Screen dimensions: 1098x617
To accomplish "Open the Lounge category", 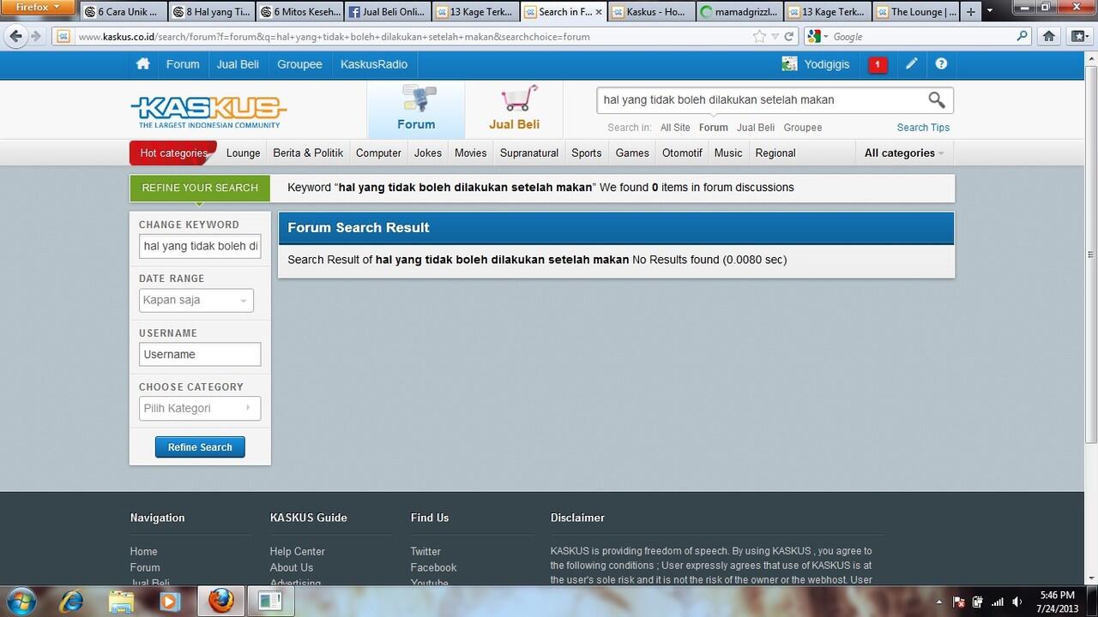I will click(x=243, y=153).
